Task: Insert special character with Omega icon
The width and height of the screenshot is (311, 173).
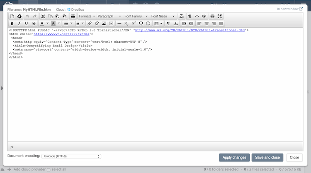Action: point(141,24)
